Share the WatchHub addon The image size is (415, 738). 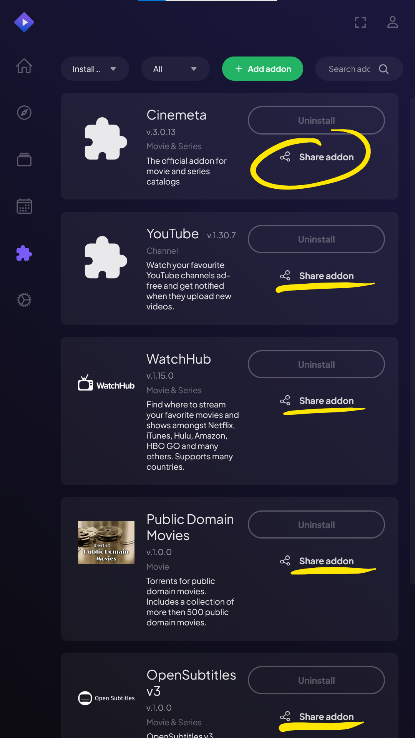pyautogui.click(x=317, y=401)
